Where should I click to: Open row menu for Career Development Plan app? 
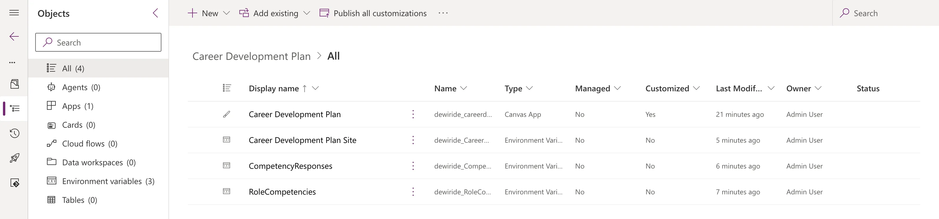(x=413, y=114)
